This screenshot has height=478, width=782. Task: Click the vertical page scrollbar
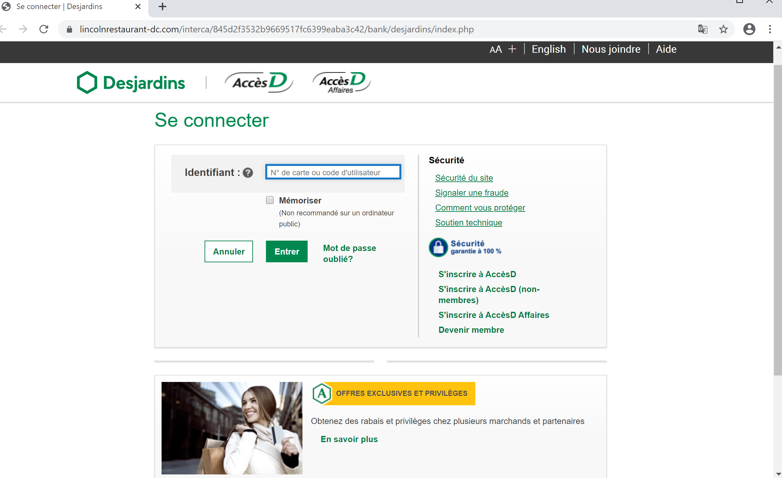[x=777, y=220]
